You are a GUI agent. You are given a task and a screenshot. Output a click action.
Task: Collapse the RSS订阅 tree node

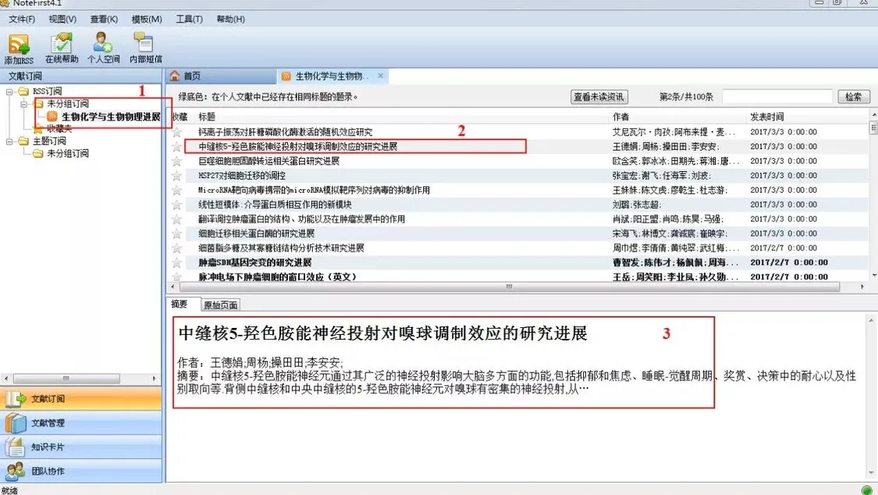click(9, 91)
